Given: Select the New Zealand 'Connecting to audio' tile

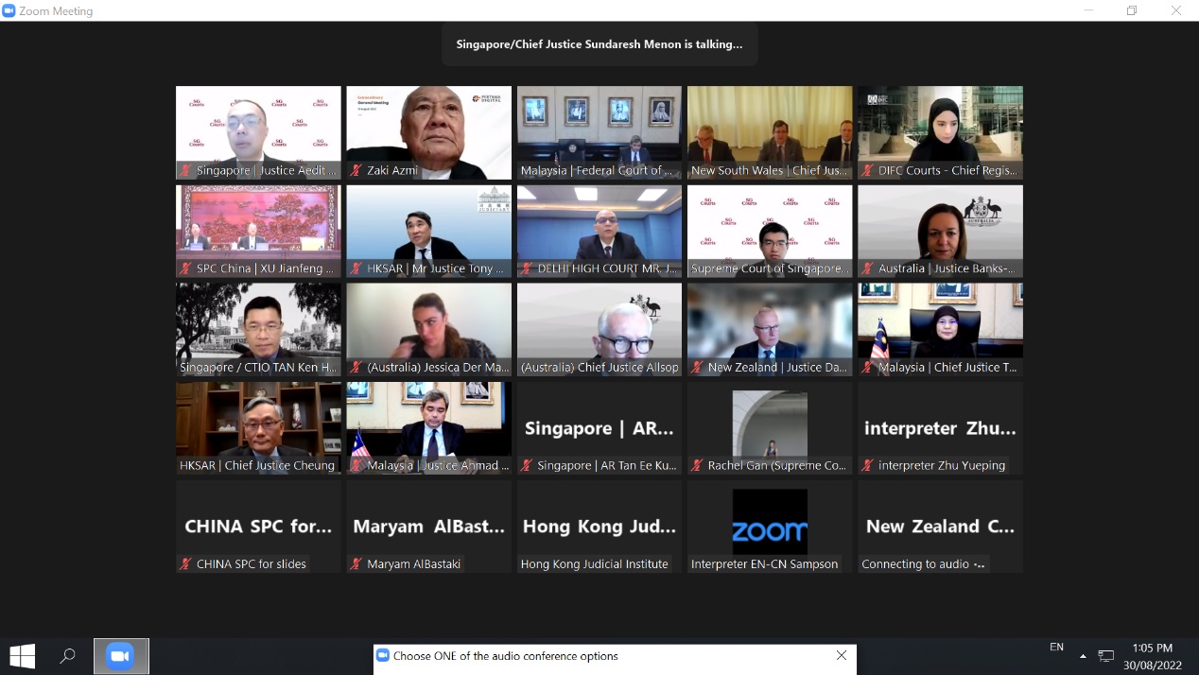Looking at the screenshot, I should pos(940,527).
